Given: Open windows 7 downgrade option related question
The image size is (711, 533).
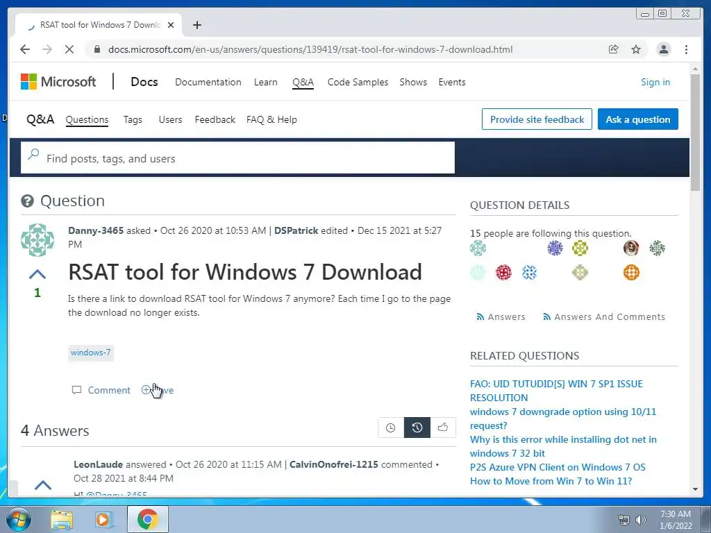Looking at the screenshot, I should tap(563, 418).
